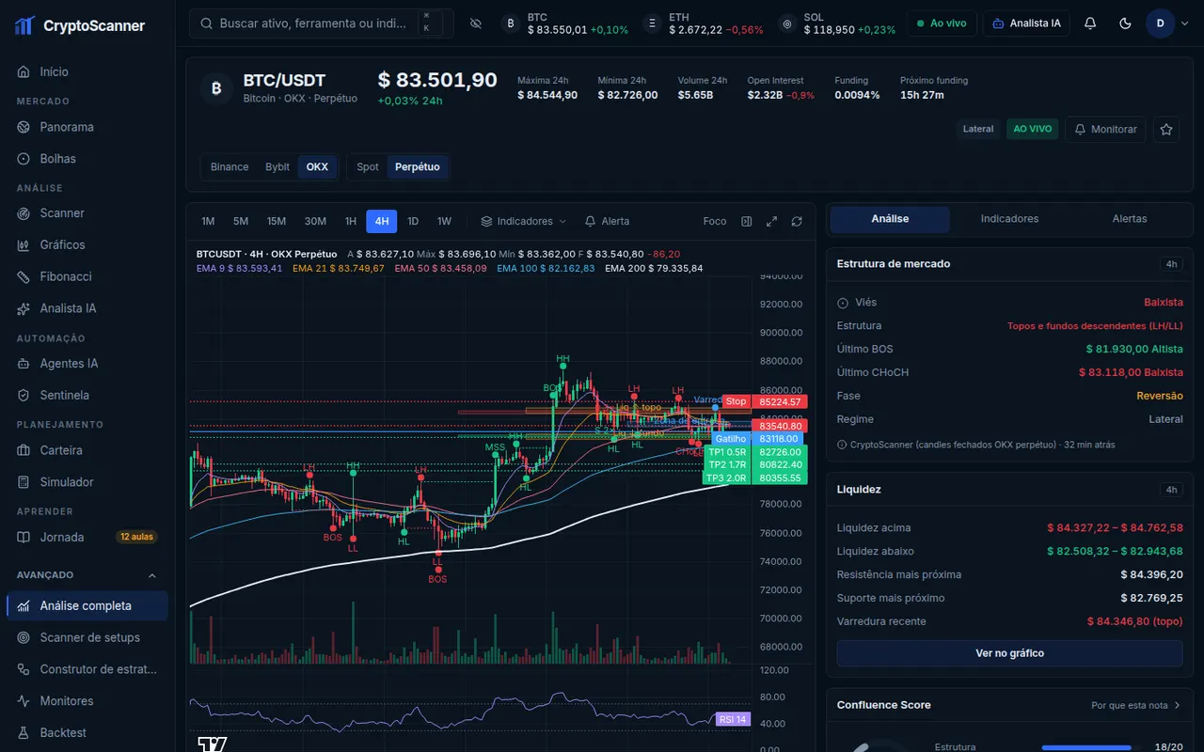This screenshot has width=1204, height=752.
Task: Refresh the chart data
Action: (797, 221)
